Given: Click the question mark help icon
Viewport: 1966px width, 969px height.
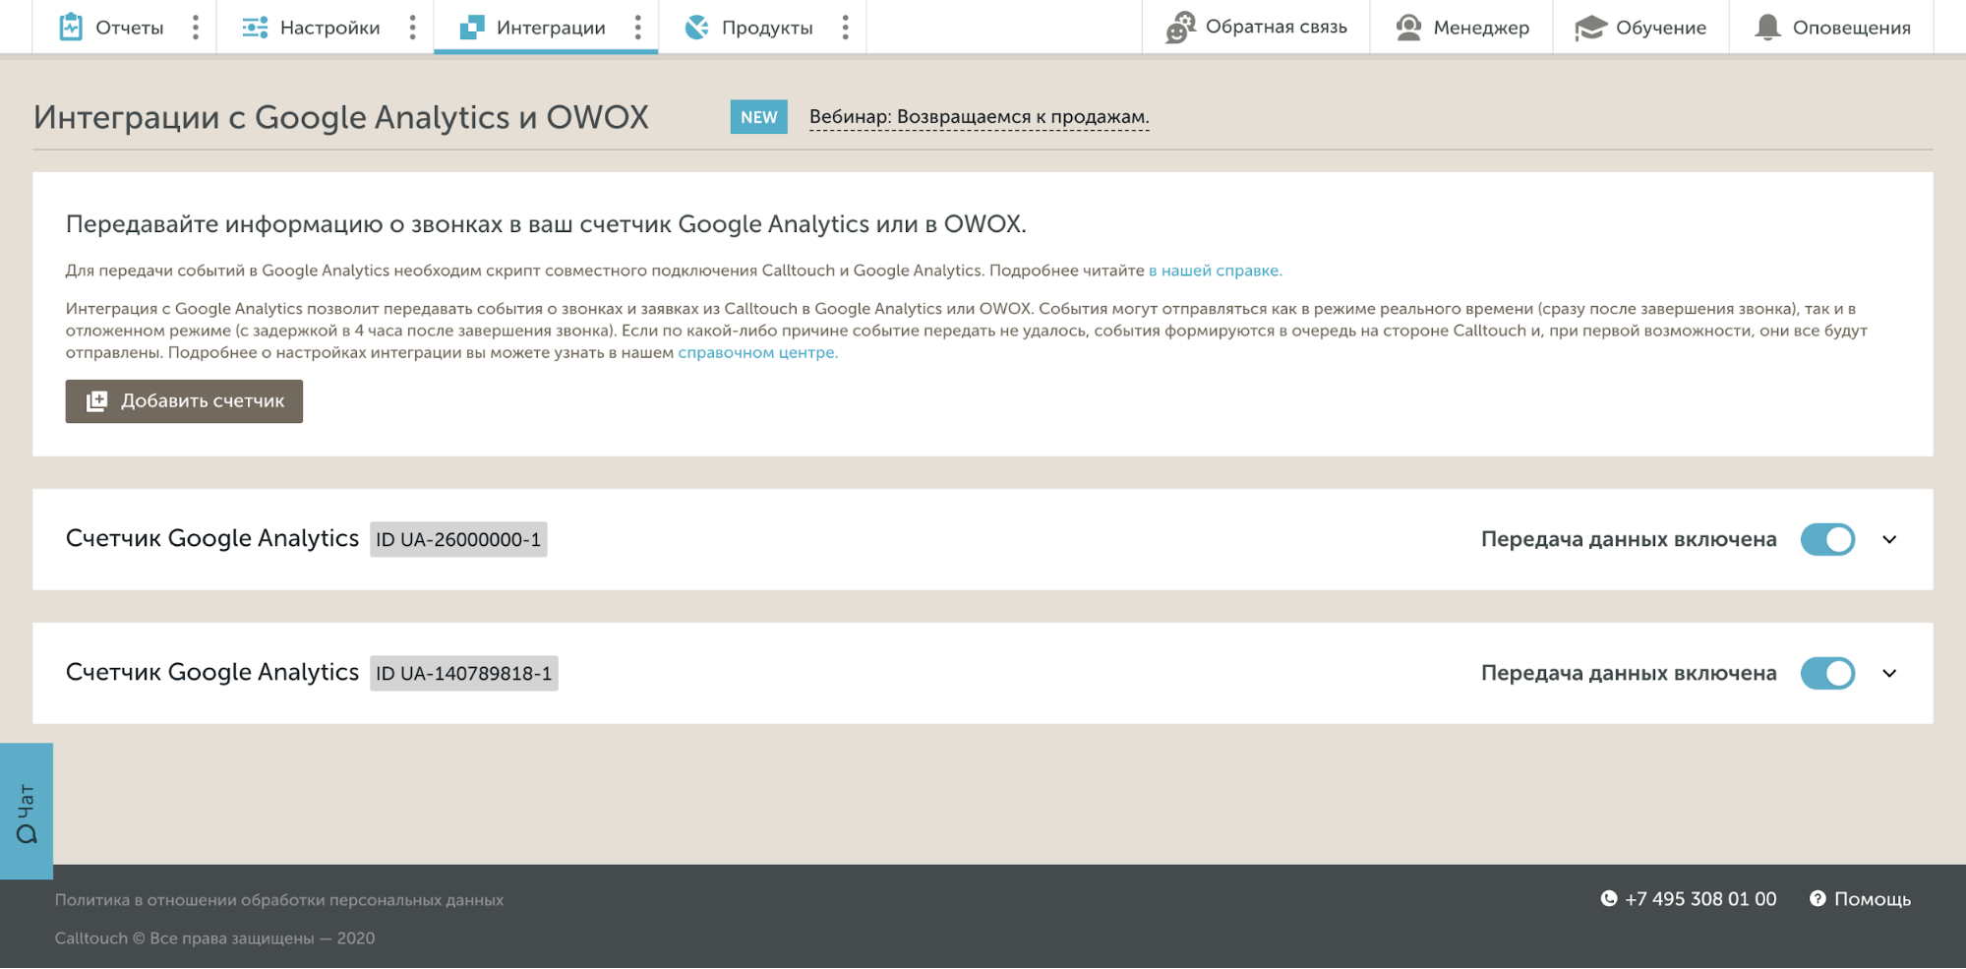Looking at the screenshot, I should [1817, 898].
